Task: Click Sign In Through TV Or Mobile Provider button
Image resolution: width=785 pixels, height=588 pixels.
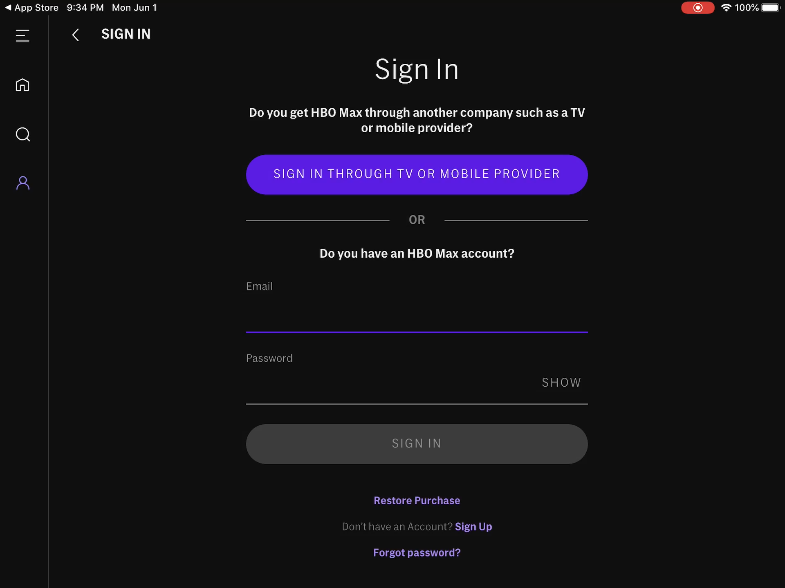Action: tap(417, 174)
